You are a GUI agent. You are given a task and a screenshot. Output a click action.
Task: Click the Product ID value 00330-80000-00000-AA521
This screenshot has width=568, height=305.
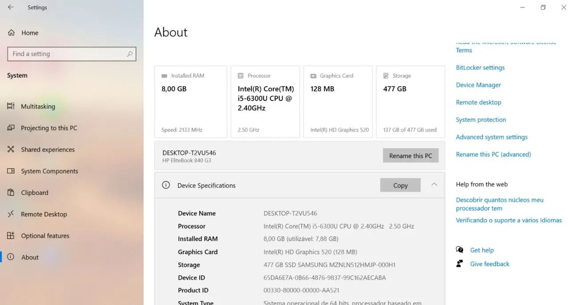point(301,290)
